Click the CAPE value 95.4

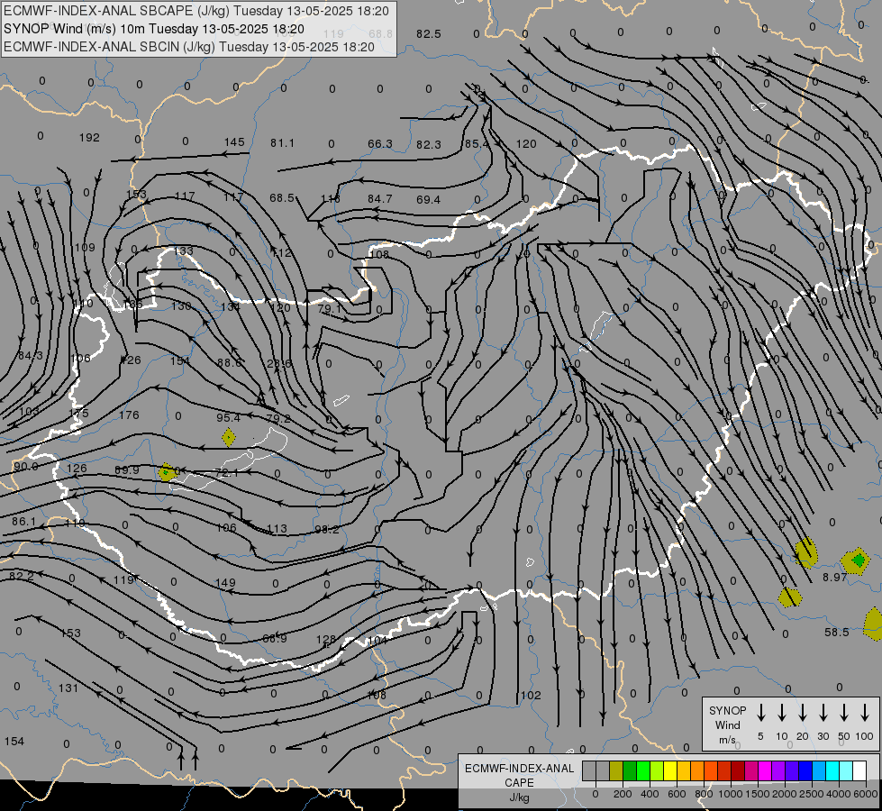click(x=228, y=417)
